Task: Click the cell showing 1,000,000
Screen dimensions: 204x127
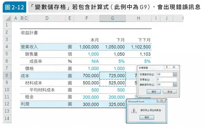Action: point(89,47)
